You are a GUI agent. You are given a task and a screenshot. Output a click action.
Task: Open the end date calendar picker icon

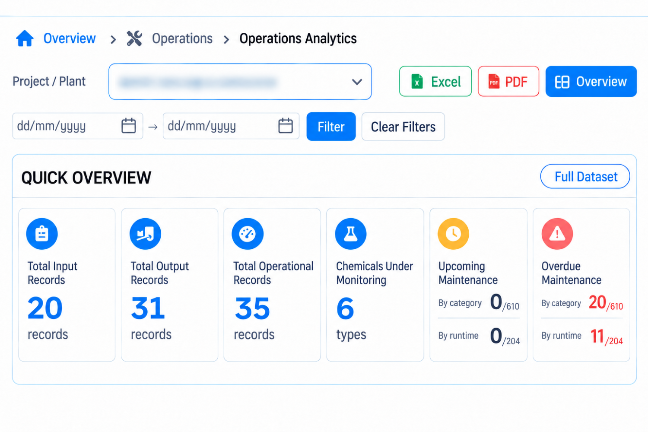pos(286,126)
